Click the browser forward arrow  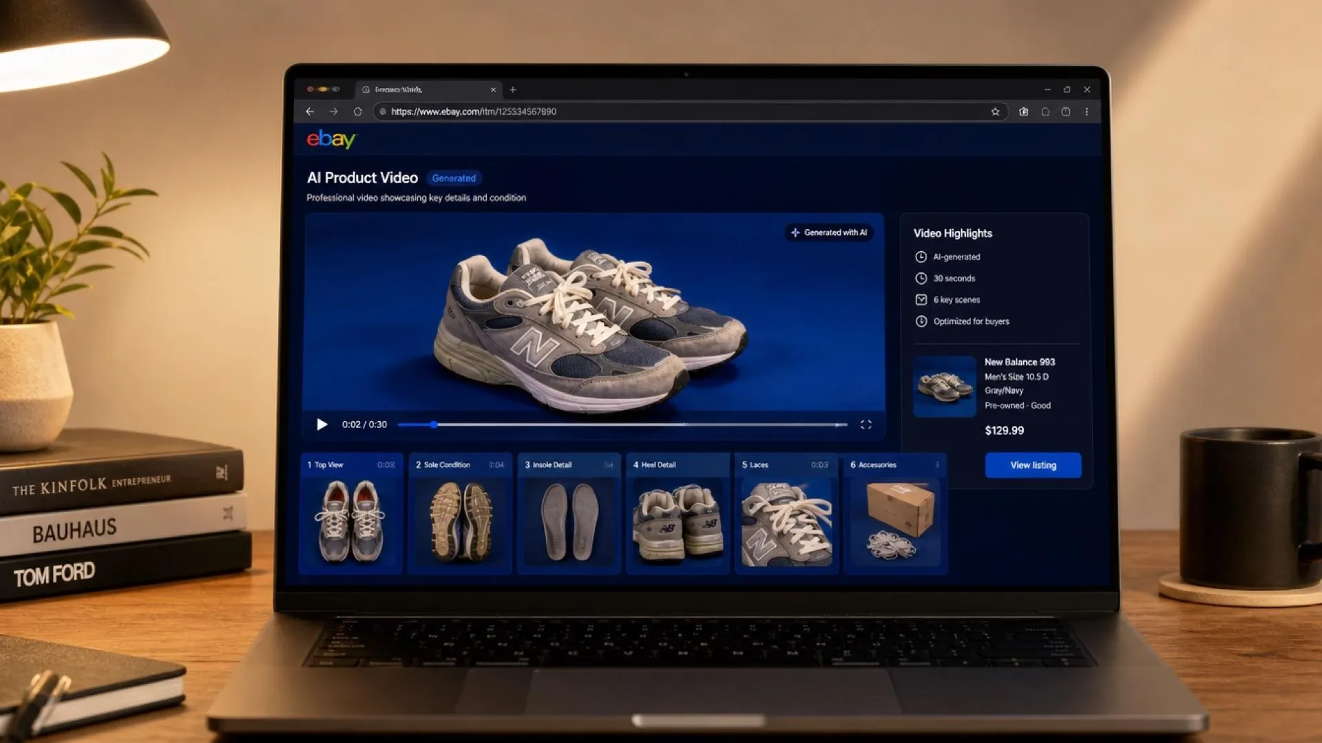[x=334, y=111]
